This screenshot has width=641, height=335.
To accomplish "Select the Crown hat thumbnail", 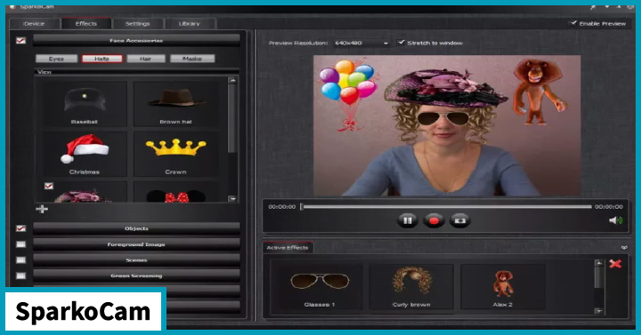I will click(175, 155).
